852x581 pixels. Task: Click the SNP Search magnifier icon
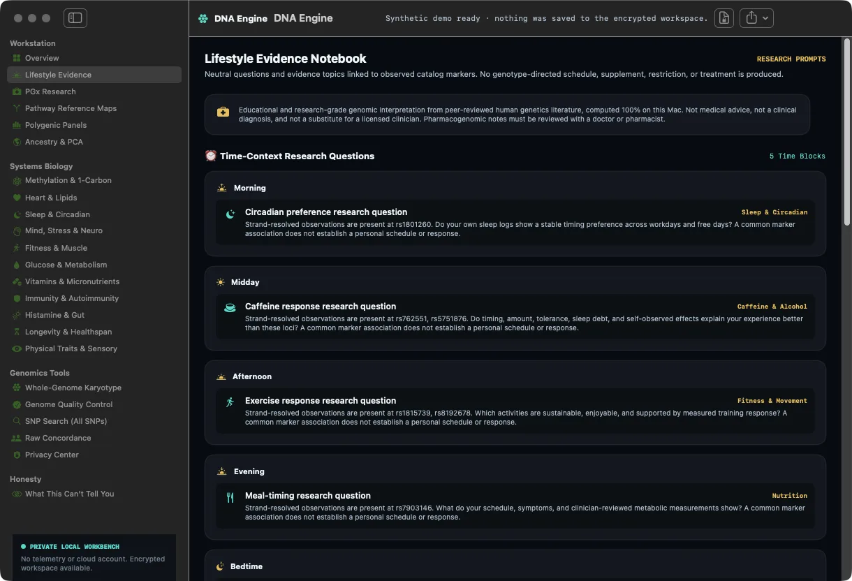point(17,421)
